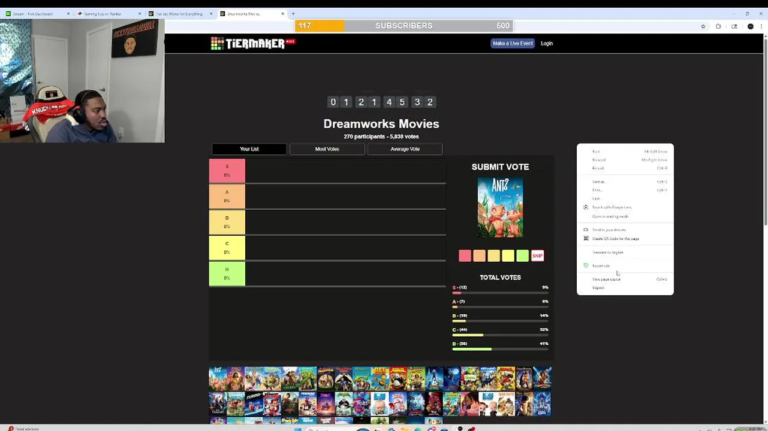This screenshot has width=768, height=431.
Task: Choose Back in the context menu
Action: (x=625, y=151)
